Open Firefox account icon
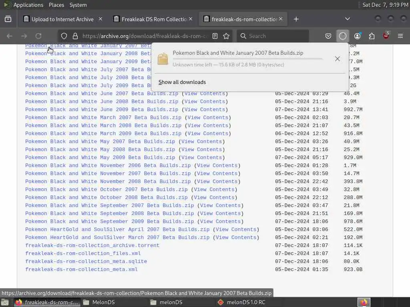The width and height of the screenshot is (410, 307). tap(358, 36)
